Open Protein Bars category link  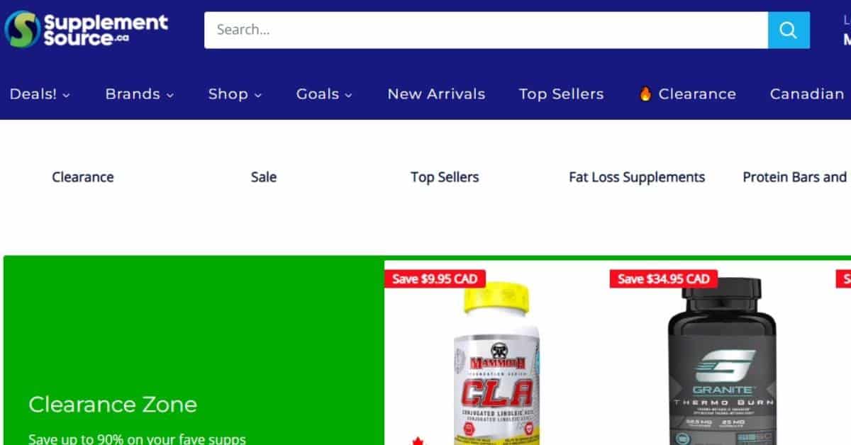[795, 177]
